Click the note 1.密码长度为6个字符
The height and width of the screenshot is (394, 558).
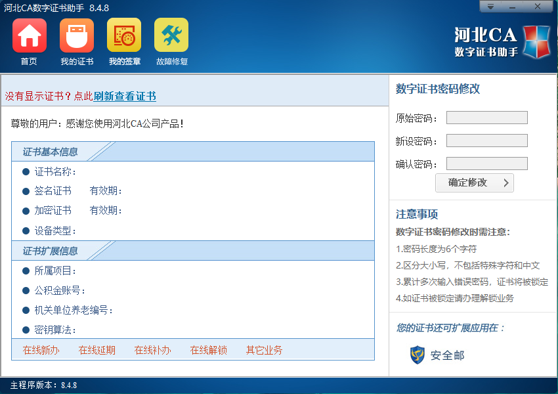click(x=437, y=249)
